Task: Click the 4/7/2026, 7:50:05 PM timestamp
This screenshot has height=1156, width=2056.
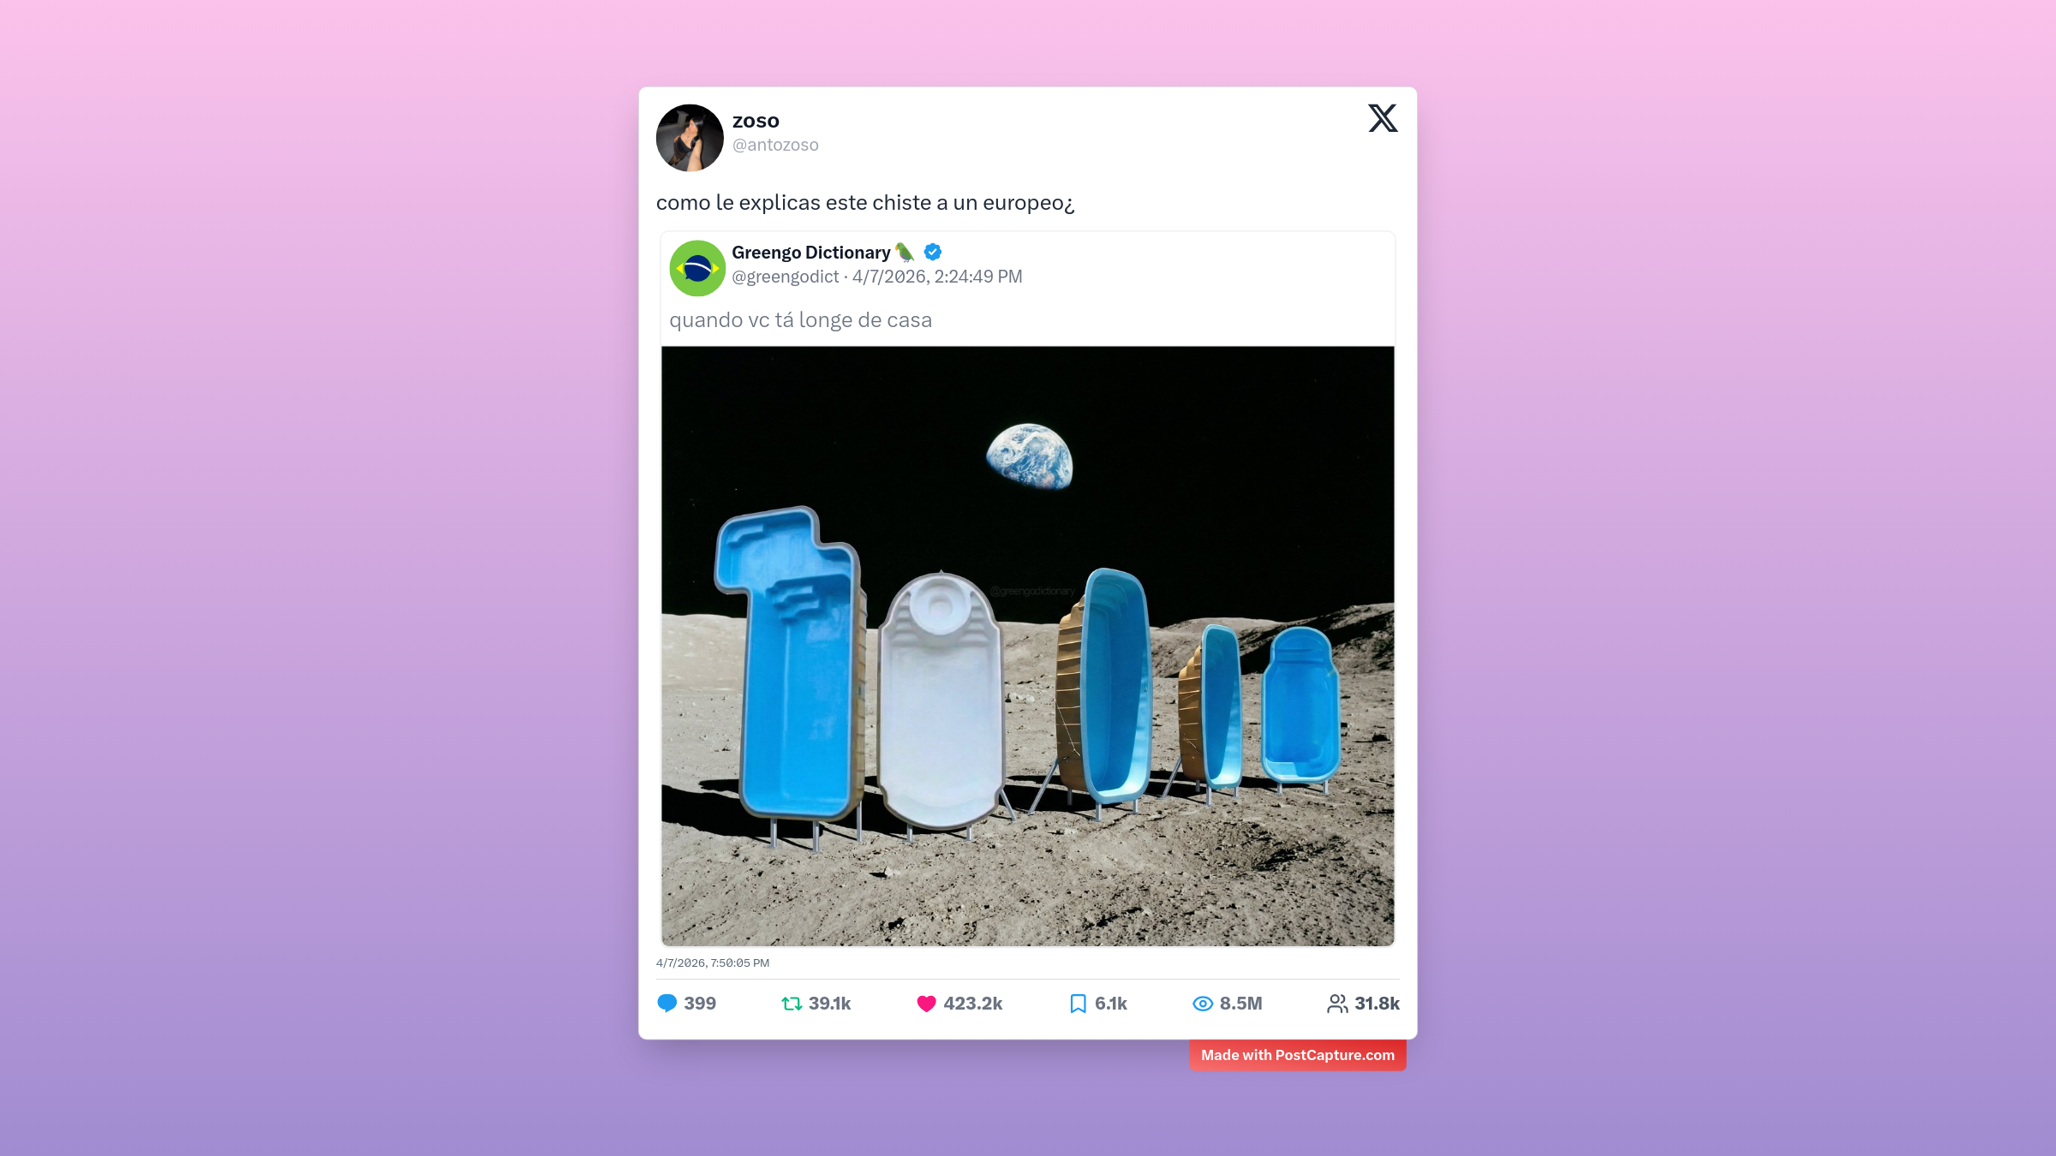Action: 713,963
